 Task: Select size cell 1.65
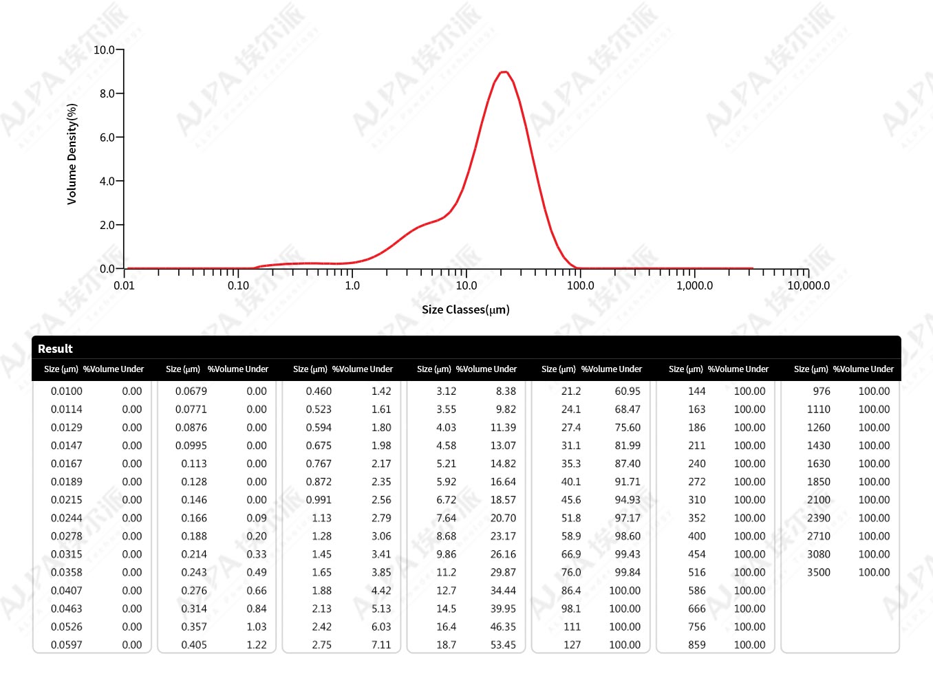[321, 572]
